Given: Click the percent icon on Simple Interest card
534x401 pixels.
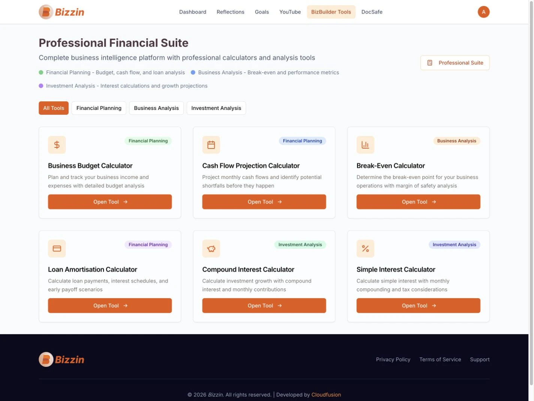Looking at the screenshot, I should click(365, 248).
